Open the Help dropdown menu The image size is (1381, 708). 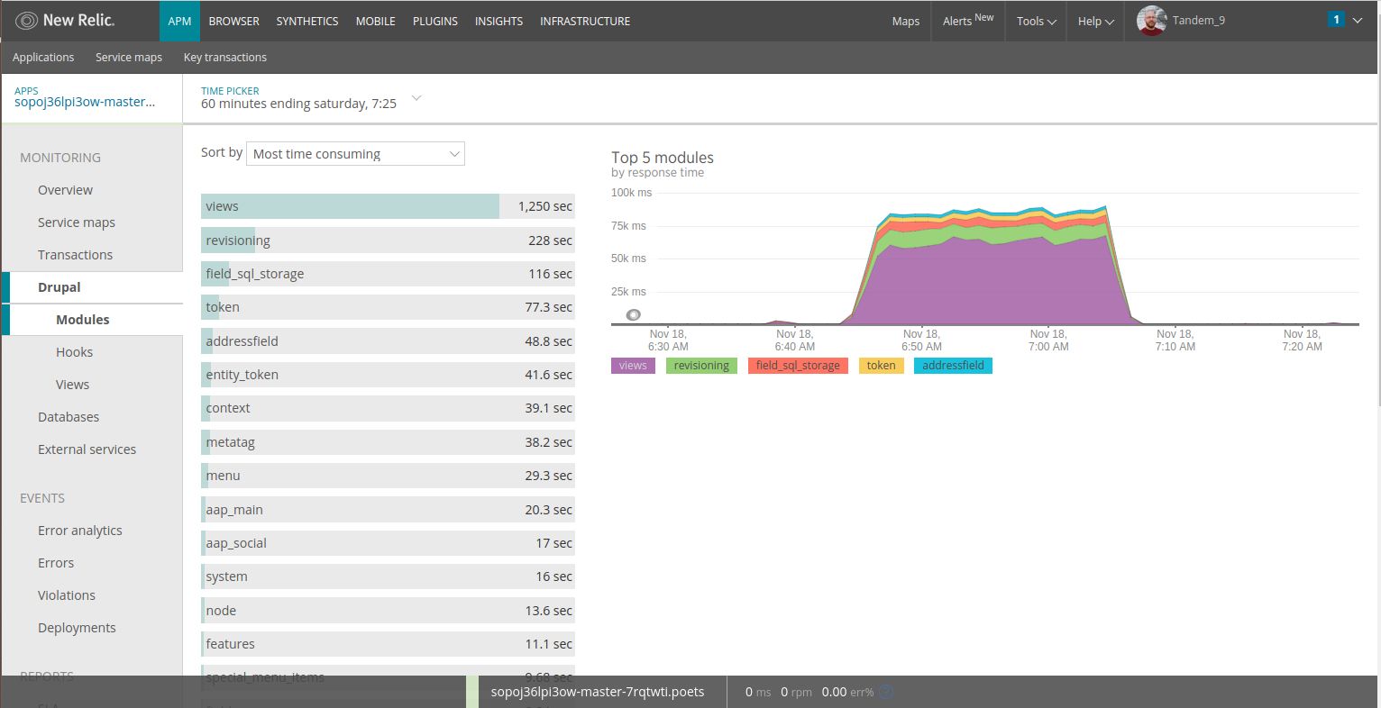pos(1095,21)
